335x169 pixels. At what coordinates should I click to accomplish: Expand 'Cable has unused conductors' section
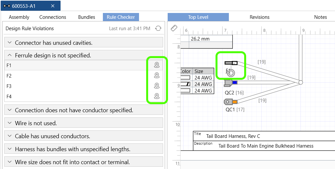click(x=84, y=136)
